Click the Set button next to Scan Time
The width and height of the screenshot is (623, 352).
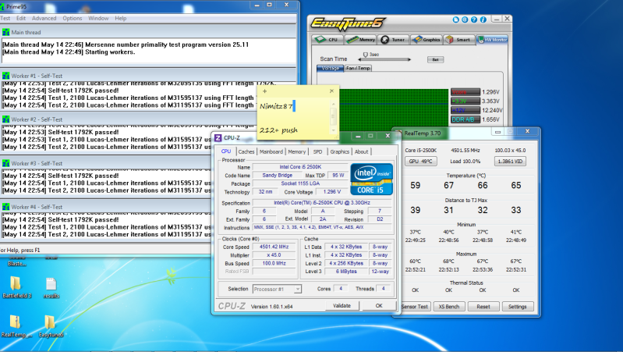(435, 59)
